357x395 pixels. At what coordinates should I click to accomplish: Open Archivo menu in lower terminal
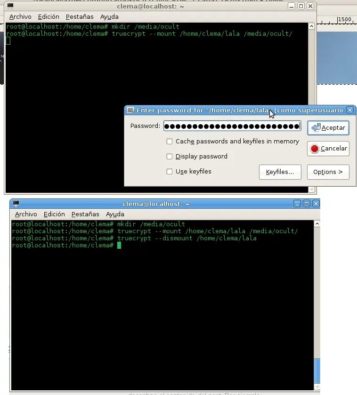[x=26, y=214]
